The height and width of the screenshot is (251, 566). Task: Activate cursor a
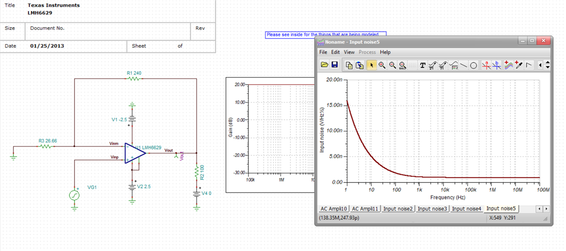(x=486, y=65)
